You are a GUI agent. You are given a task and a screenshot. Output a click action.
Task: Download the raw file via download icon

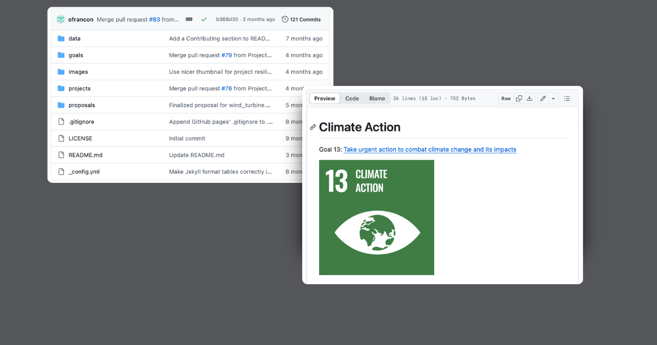click(529, 99)
